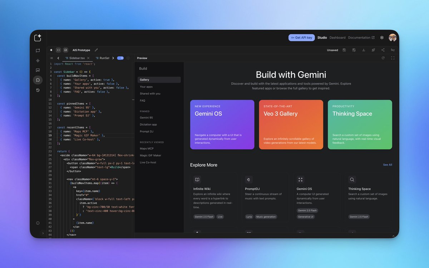Select Shared with you in sidebar
Image resolution: width=429 pixels, height=268 pixels.
click(x=150, y=94)
